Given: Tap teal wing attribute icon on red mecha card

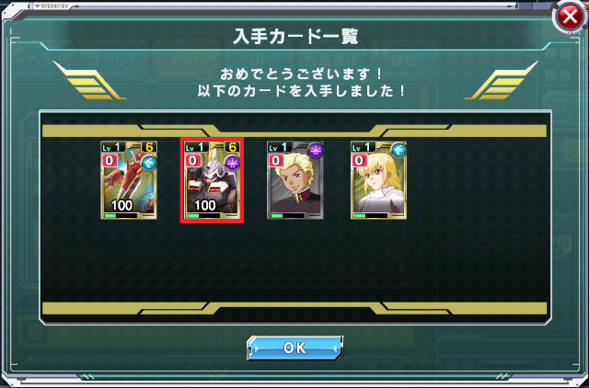Looking at the screenshot, I should click(x=149, y=164).
